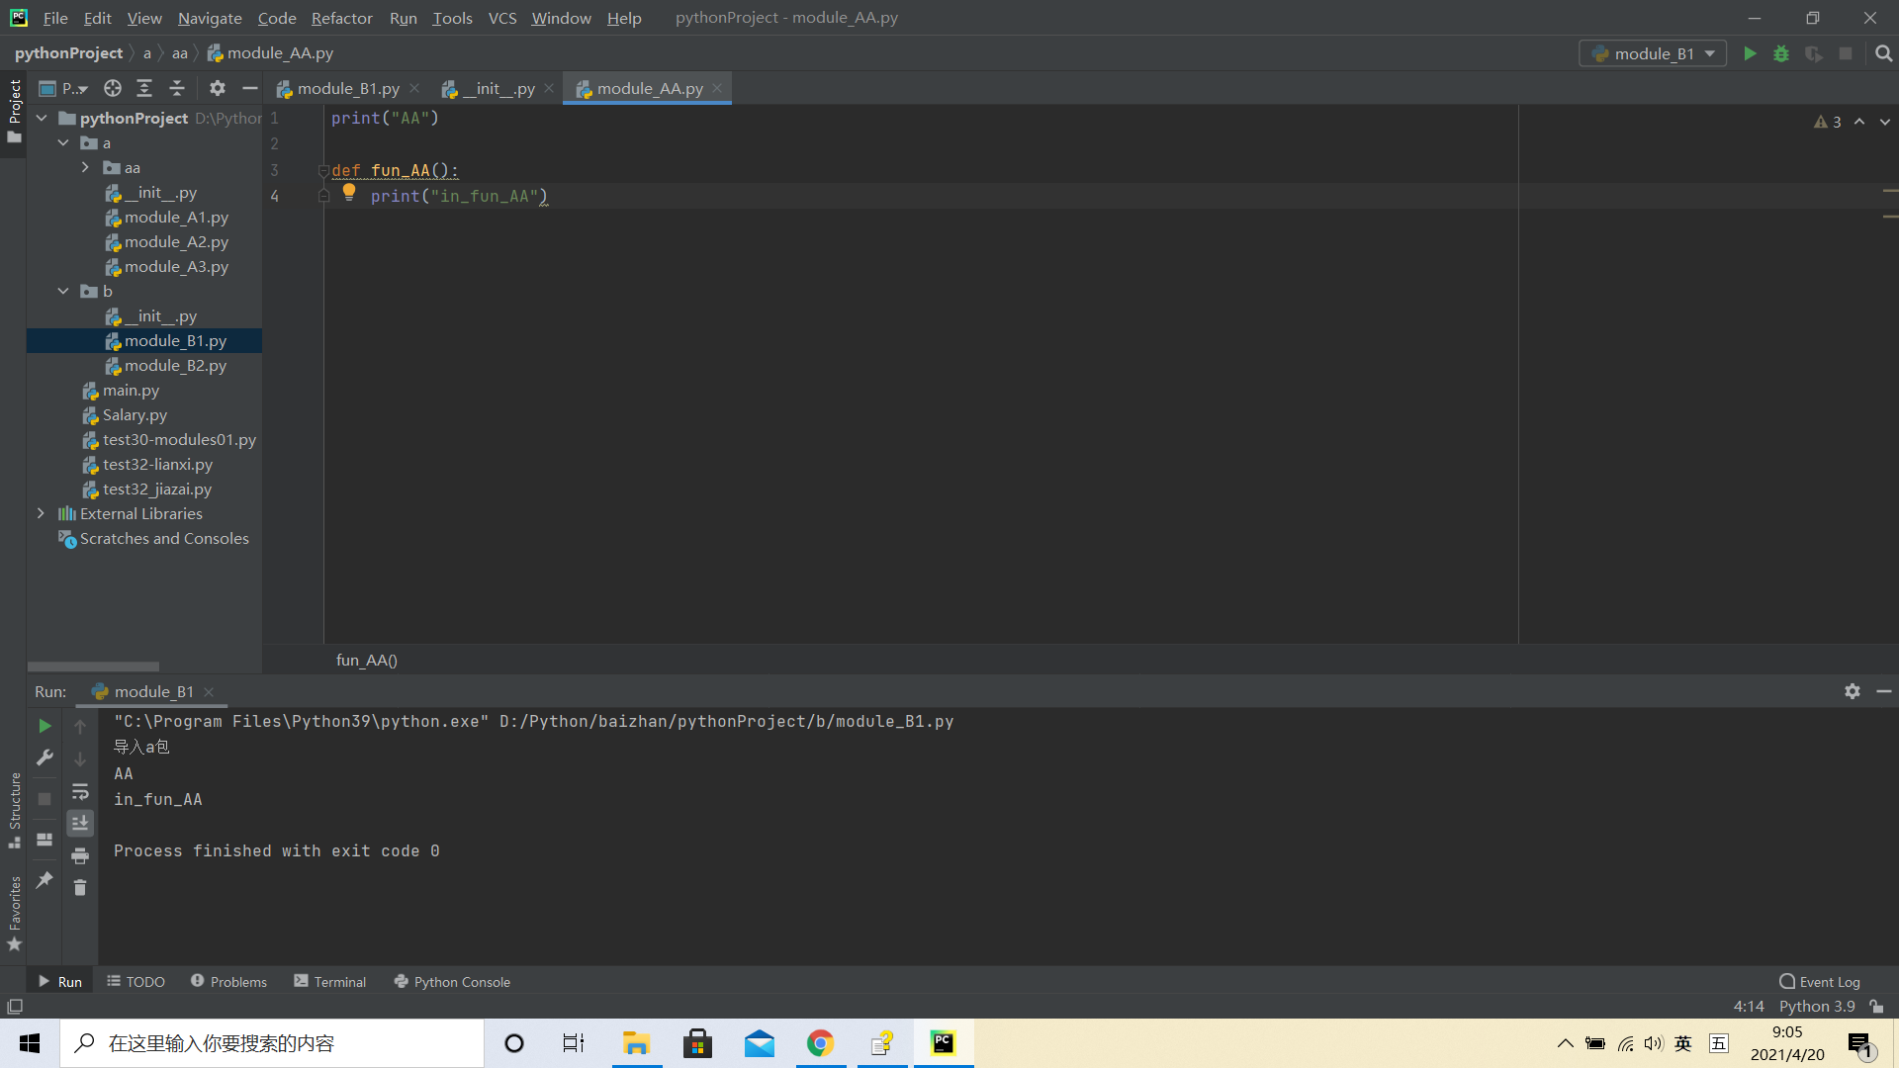Image resolution: width=1899 pixels, height=1068 pixels.
Task: Click pythonProject breadcrumb in navigation bar
Action: pos(68,53)
